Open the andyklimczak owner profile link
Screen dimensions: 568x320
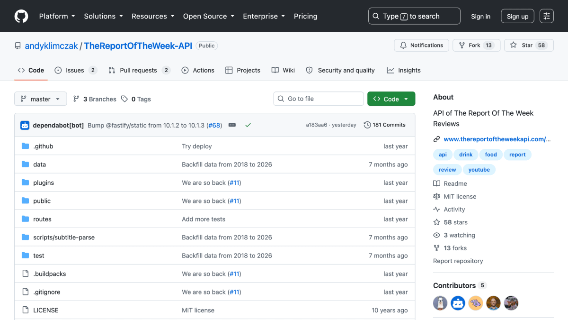click(x=51, y=46)
